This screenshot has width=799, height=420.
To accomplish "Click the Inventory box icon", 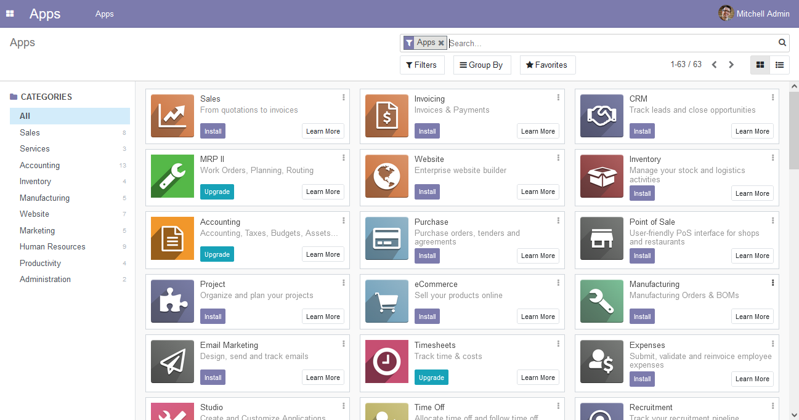I will point(602,176).
